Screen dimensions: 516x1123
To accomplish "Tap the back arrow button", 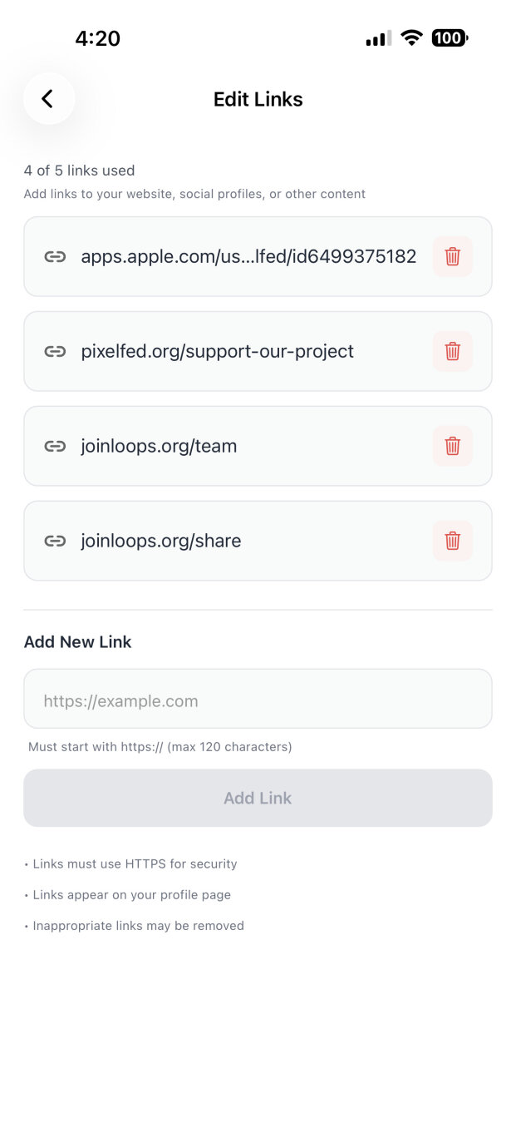I will 48,99.
